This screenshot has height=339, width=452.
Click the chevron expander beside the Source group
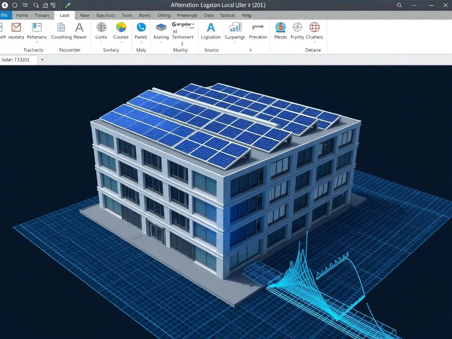coord(251,50)
